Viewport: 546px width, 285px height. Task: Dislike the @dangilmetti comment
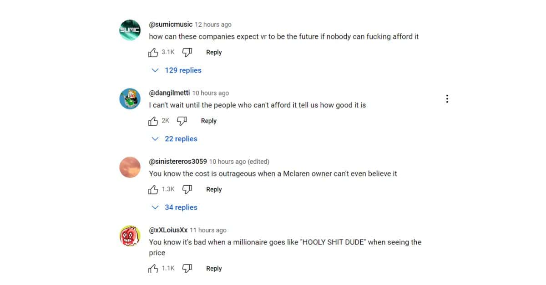(182, 121)
